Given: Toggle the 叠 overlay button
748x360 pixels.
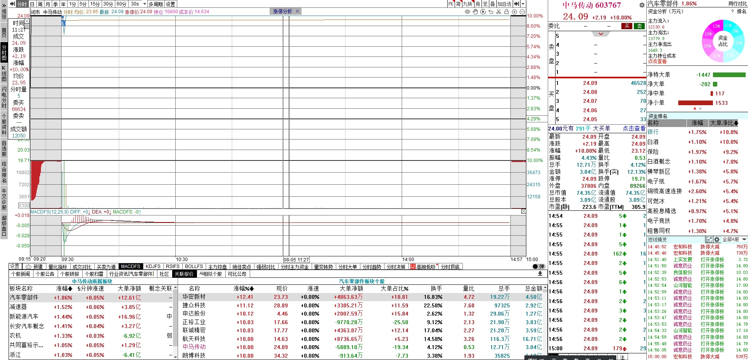Looking at the screenshot, I should tap(492, 4).
